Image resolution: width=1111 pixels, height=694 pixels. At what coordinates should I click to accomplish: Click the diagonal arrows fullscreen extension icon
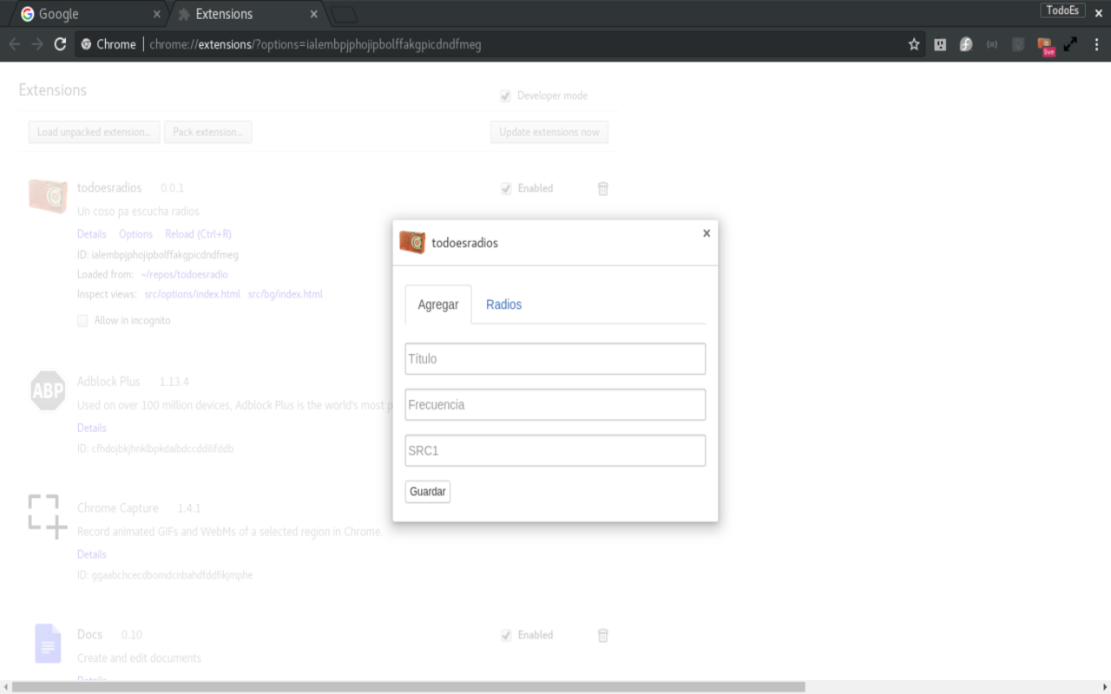[x=1070, y=44]
